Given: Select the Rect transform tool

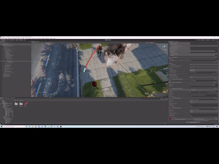Looking at the screenshot, I should [10, 40].
